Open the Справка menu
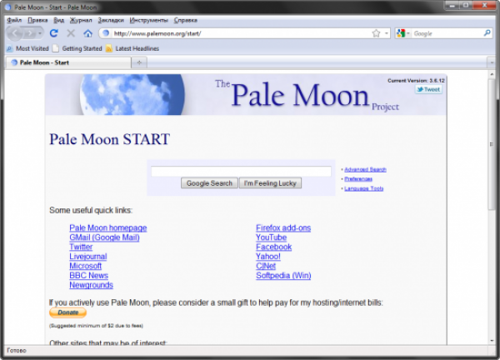This screenshot has height=360, width=500. 186,20
